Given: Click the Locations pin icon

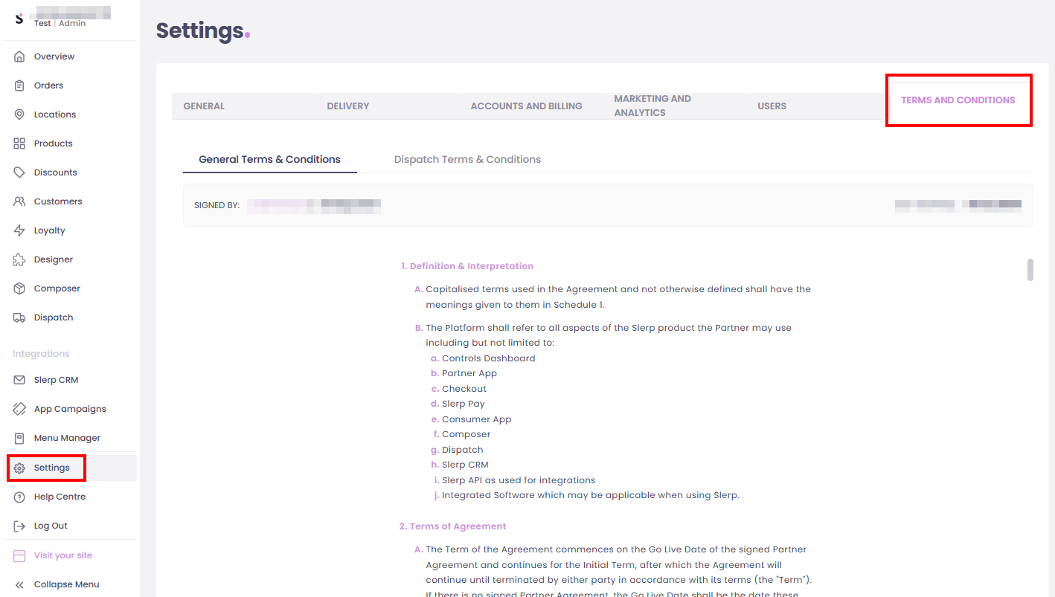Looking at the screenshot, I should tap(19, 114).
